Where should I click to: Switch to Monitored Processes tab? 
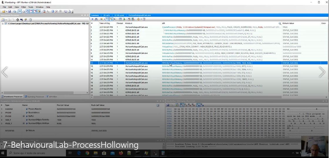pyautogui.click(x=12, y=97)
